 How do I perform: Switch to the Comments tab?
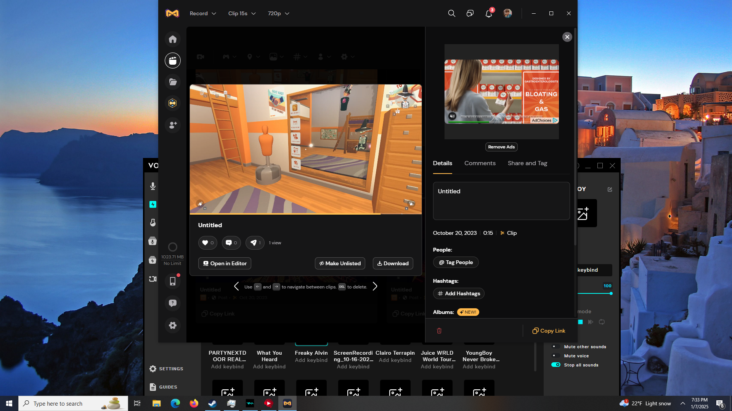(x=480, y=163)
